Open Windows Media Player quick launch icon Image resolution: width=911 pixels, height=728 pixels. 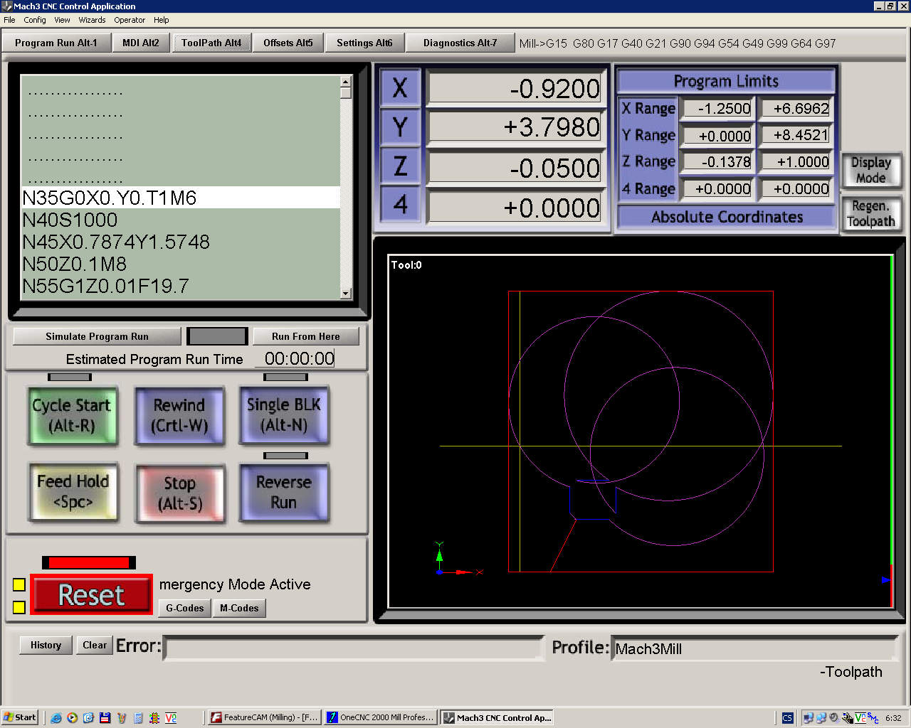pyautogui.click(x=73, y=717)
